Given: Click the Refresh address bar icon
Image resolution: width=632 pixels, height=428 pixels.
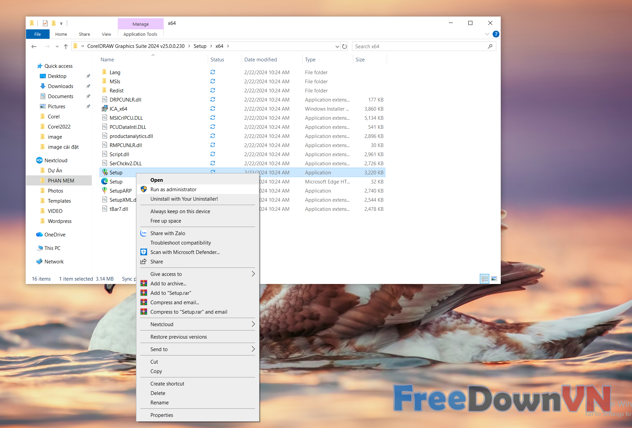Looking at the screenshot, I should (345, 47).
